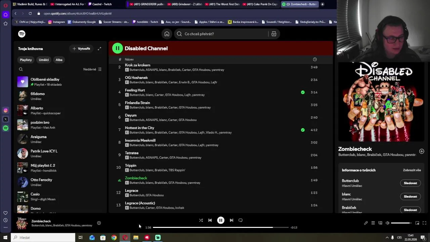This screenshot has height=242, width=430.
Task: Toggle saved checkmark on Hottest in the City
Action: pyautogui.click(x=303, y=130)
